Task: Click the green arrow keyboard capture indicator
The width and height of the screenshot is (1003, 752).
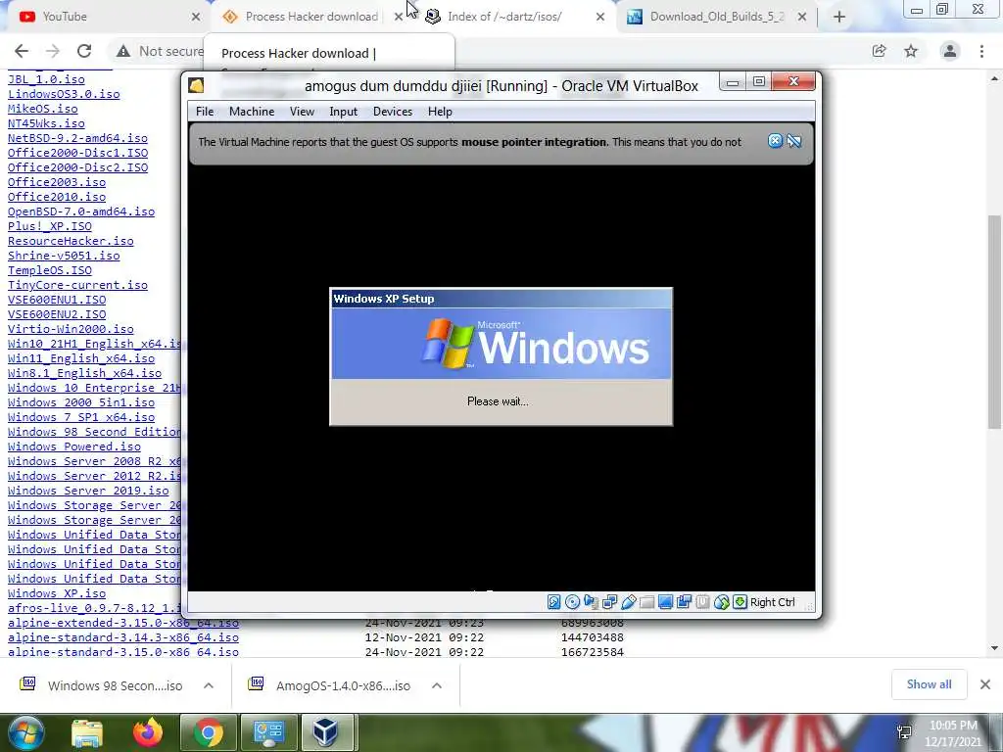Action: pyautogui.click(x=740, y=602)
